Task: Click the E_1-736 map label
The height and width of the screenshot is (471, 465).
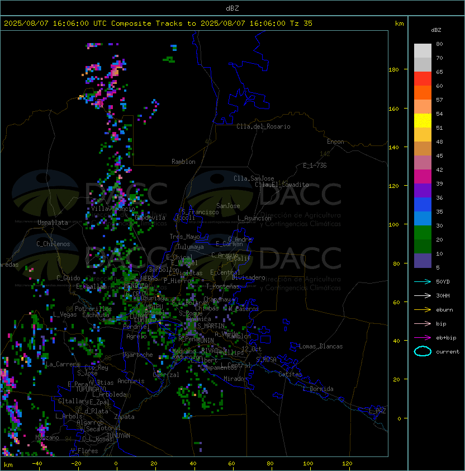Action: click(x=315, y=166)
